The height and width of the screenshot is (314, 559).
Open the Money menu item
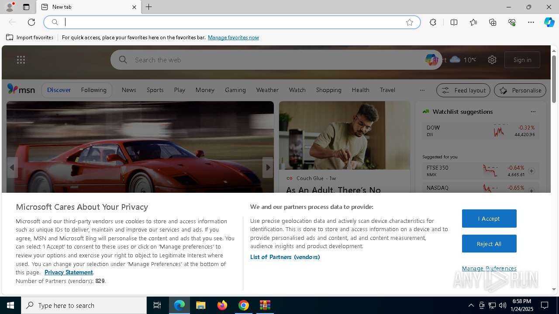(x=205, y=90)
